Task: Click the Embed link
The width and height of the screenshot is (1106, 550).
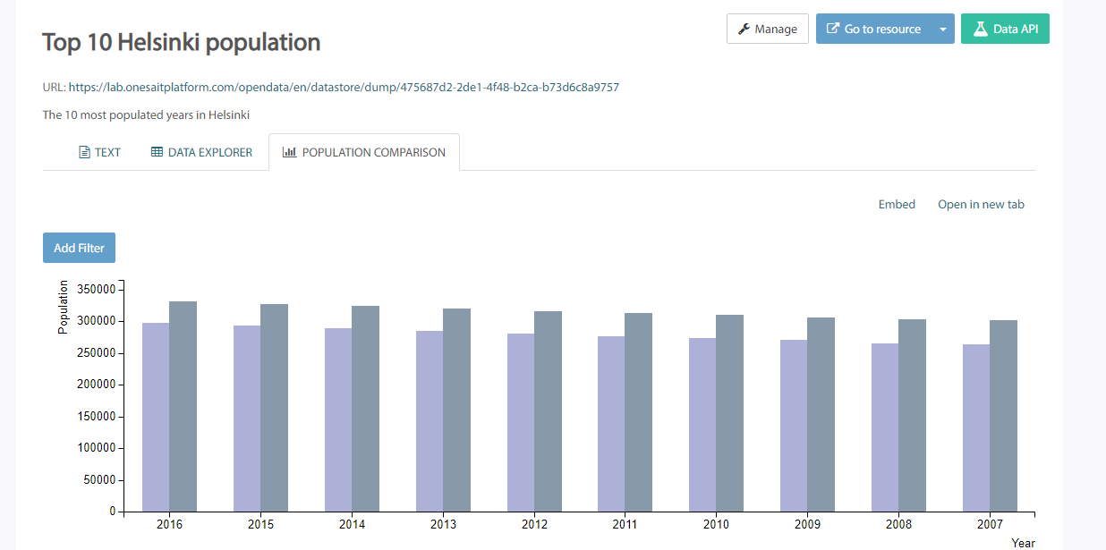Action: [897, 205]
